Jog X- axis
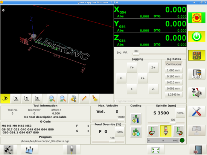This screenshot has width=207, height=155. [x=121, y=78]
